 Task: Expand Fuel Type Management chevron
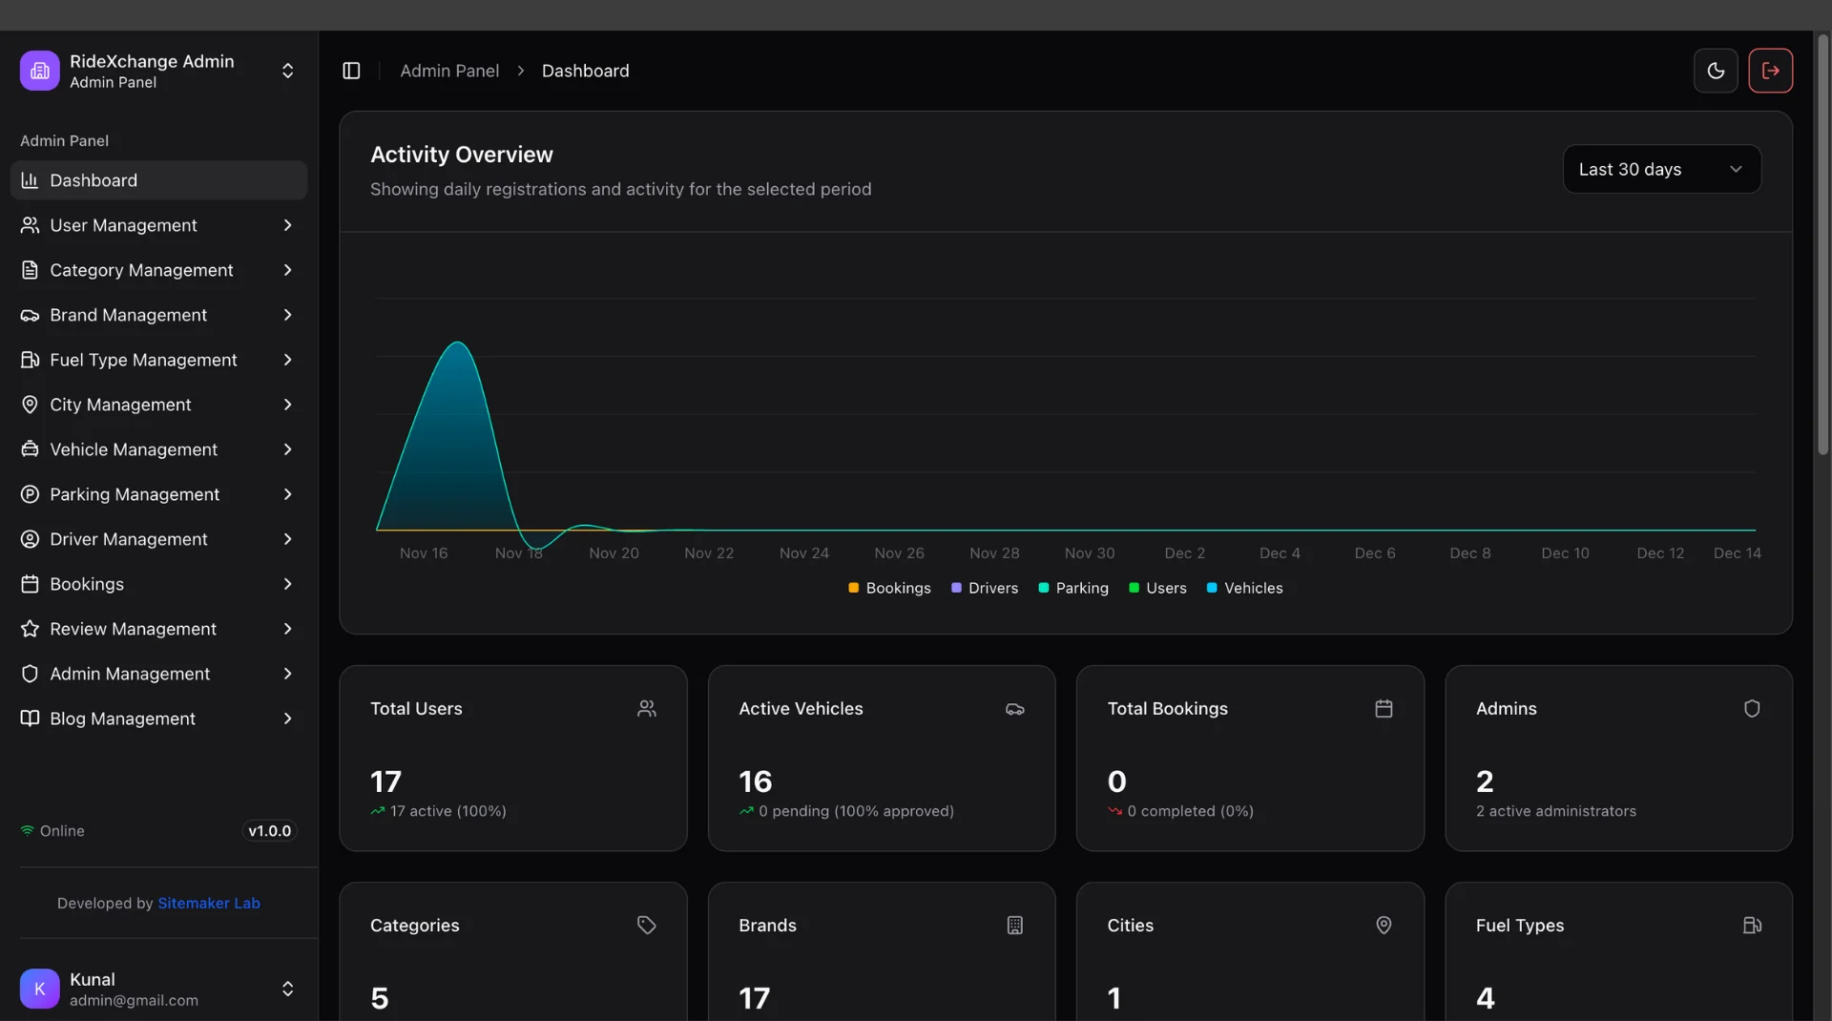tap(287, 360)
